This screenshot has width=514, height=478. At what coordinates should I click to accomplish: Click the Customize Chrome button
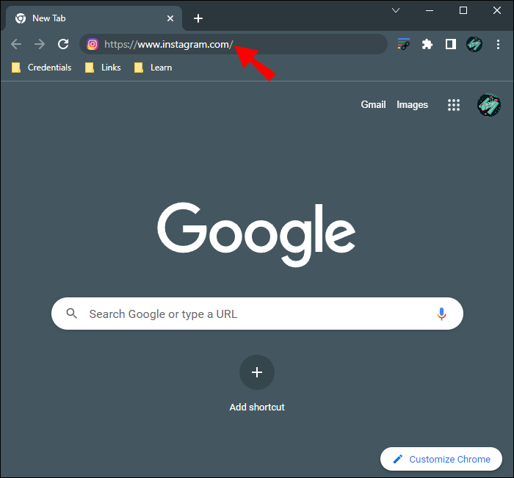(441, 459)
